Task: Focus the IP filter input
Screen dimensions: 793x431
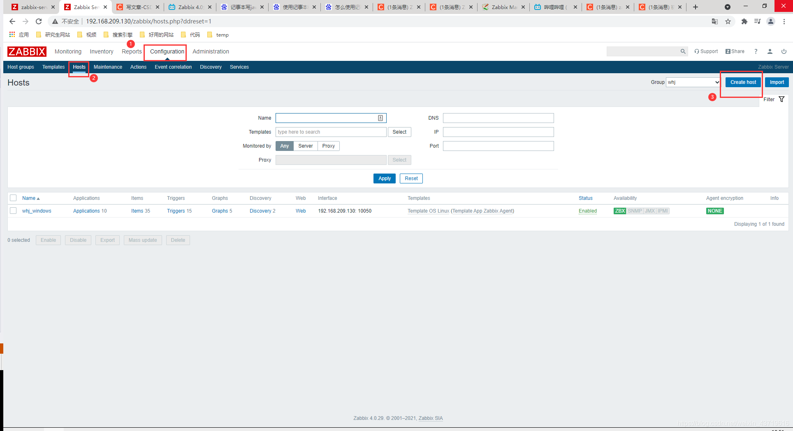Action: [499, 132]
